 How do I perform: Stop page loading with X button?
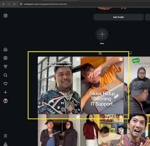pyautogui.click(x=14, y=4)
